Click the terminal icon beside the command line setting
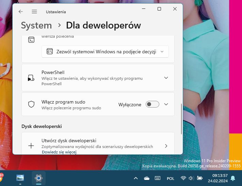Image resolution: width=242 pixels, height=186 pixels. point(31,40)
